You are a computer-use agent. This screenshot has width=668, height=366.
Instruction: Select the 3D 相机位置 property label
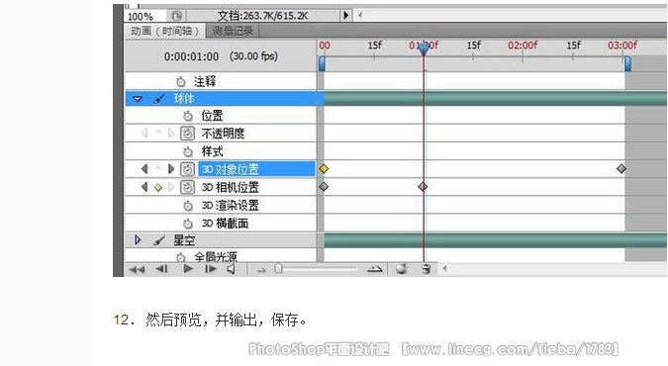[230, 188]
